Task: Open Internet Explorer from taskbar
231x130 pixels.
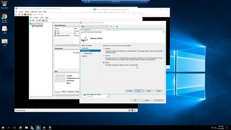Action: pyautogui.click(x=21, y=127)
